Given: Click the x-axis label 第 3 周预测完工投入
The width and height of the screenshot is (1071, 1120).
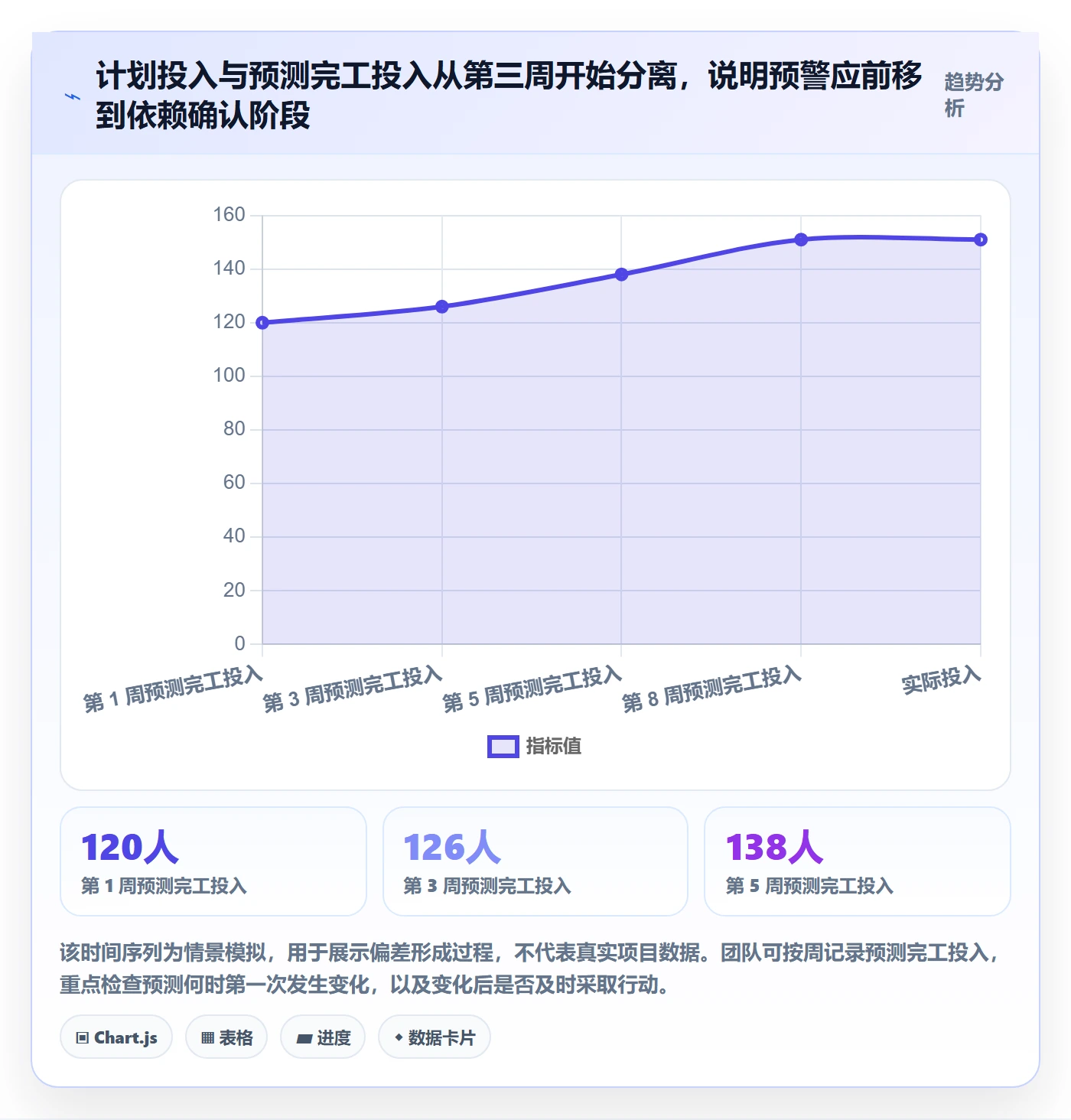Looking at the screenshot, I should 353,689.
